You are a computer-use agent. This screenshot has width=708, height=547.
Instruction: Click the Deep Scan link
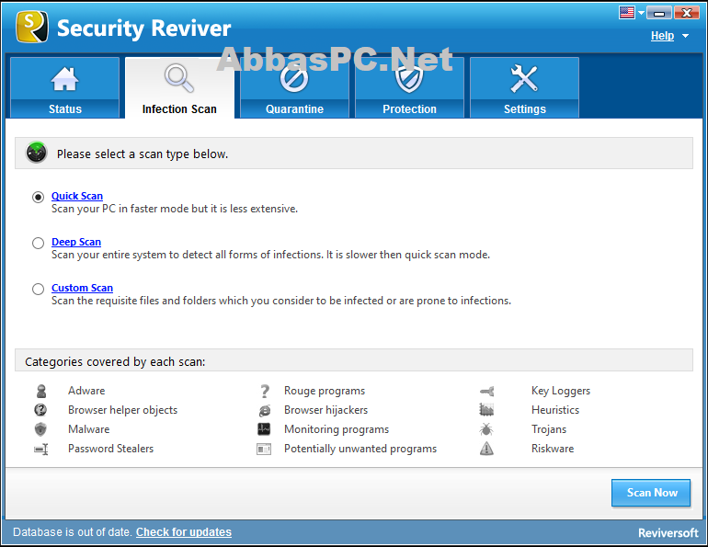(x=76, y=242)
